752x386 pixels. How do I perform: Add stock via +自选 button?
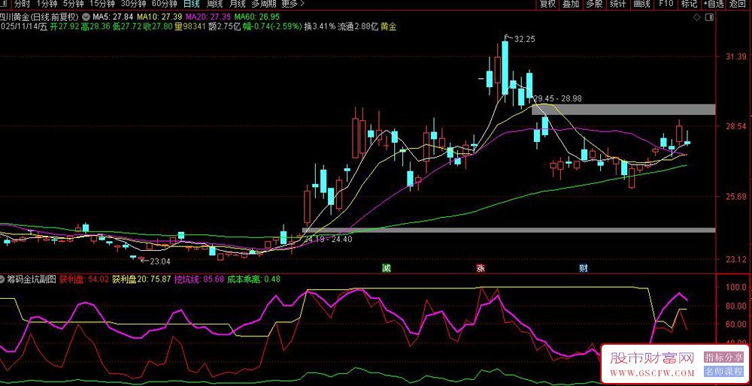pyautogui.click(x=714, y=5)
